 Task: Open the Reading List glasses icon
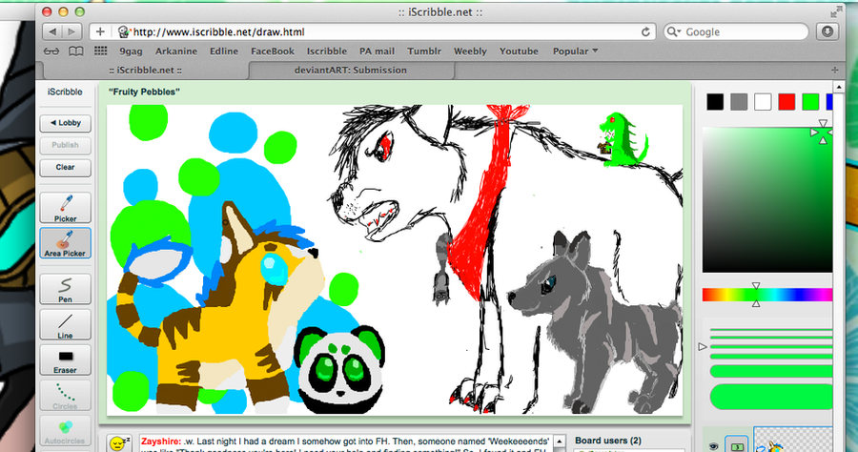coord(51,51)
